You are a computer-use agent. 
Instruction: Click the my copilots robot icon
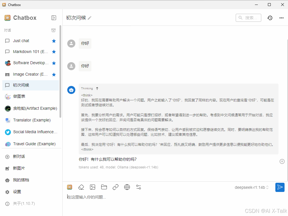click(7, 180)
